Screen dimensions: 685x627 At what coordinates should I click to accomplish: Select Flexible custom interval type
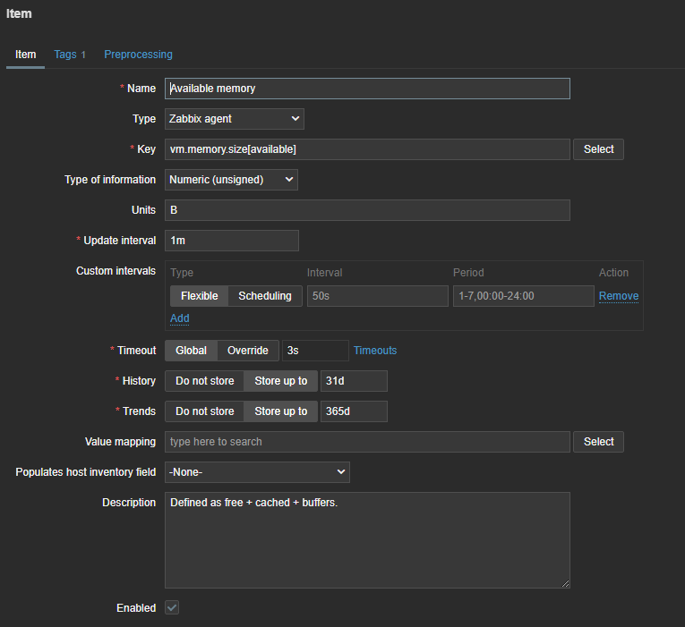click(199, 296)
